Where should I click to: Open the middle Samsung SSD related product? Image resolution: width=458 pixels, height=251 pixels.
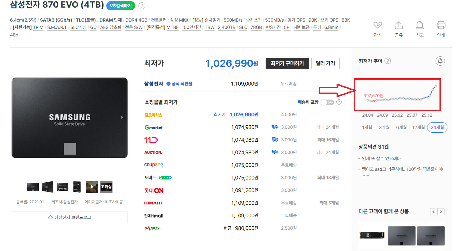click(402, 236)
